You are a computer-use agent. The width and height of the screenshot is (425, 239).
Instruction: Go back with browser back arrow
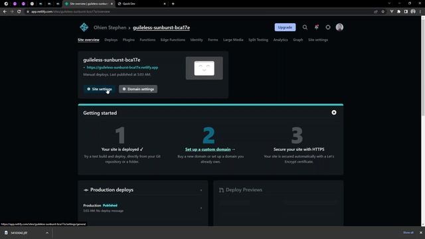(x=5, y=12)
